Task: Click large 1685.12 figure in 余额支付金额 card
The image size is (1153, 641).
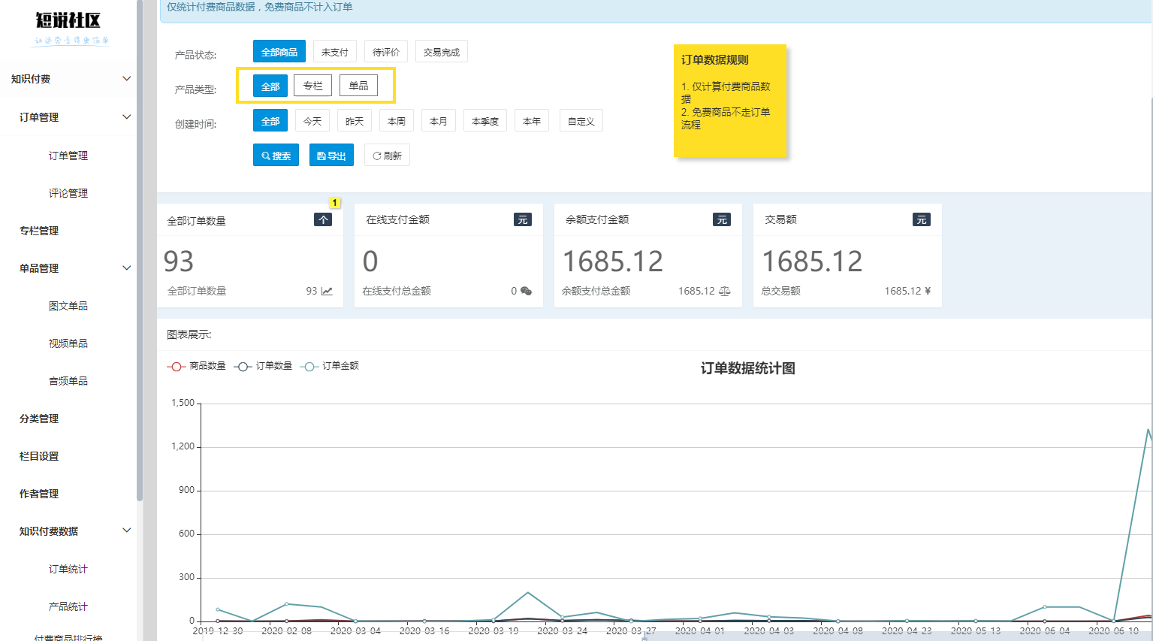Action: pyautogui.click(x=613, y=262)
